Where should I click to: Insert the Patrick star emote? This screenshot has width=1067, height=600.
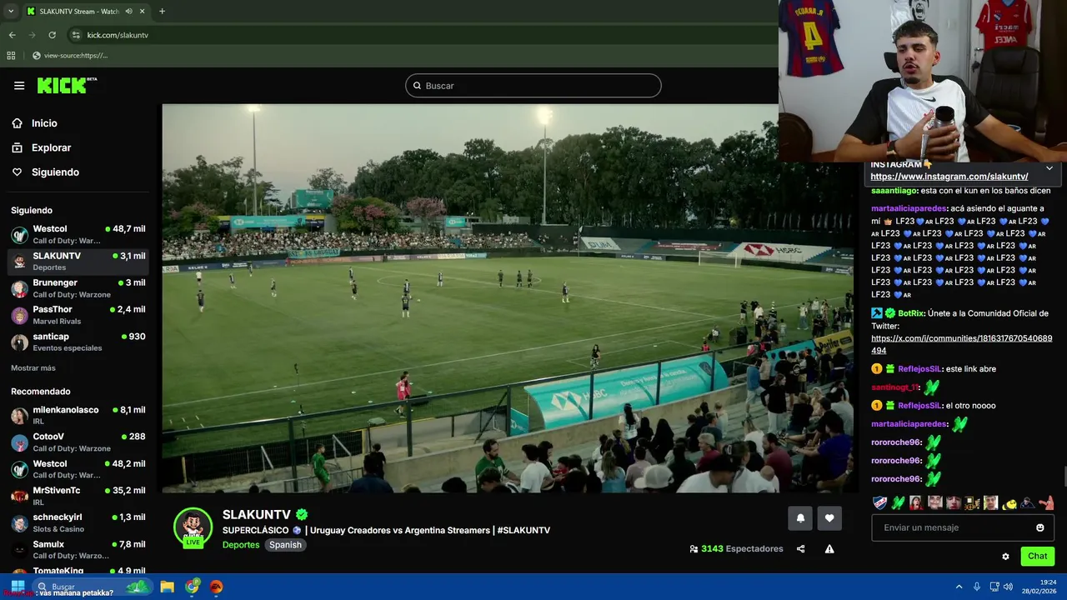point(1046,503)
